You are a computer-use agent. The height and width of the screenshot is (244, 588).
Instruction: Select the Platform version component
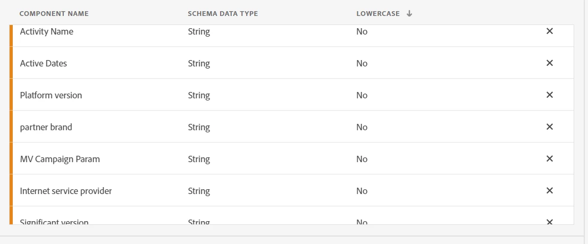(x=51, y=95)
